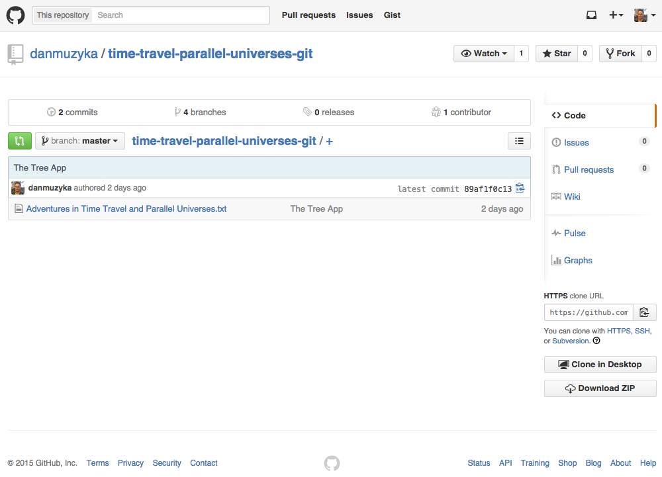Open Pull requests tab in sidebar
The width and height of the screenshot is (662, 477).
600,169
